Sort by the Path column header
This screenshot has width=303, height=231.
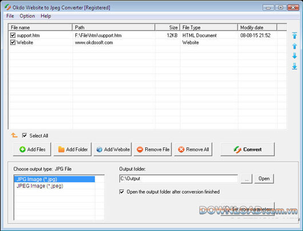pos(114,28)
